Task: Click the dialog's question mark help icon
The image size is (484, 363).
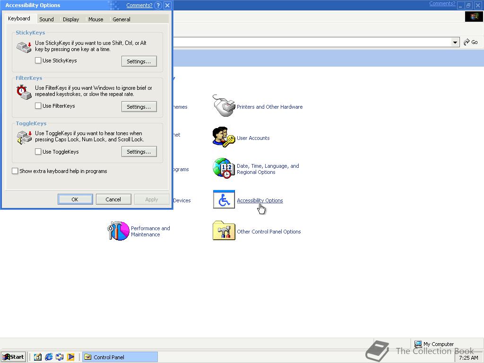Action: 158,5
